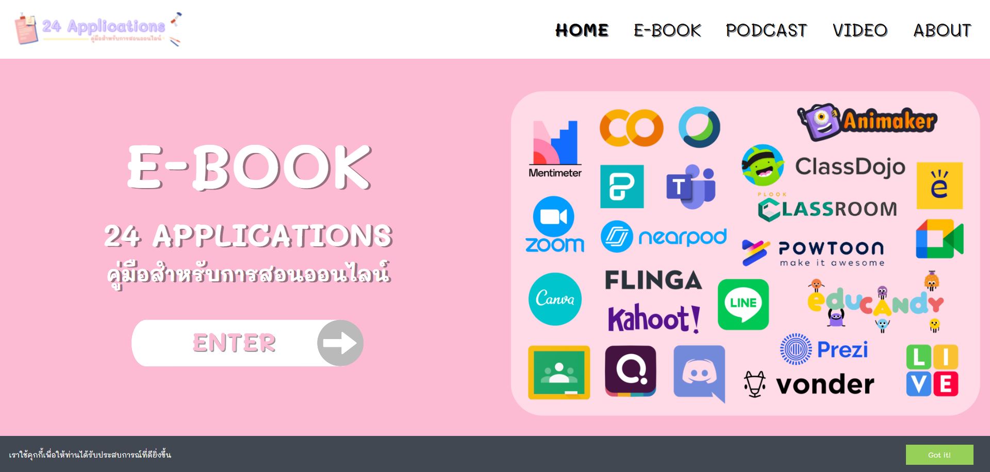Go to the PODCAST page
Screen dimensions: 990x472
(766, 30)
